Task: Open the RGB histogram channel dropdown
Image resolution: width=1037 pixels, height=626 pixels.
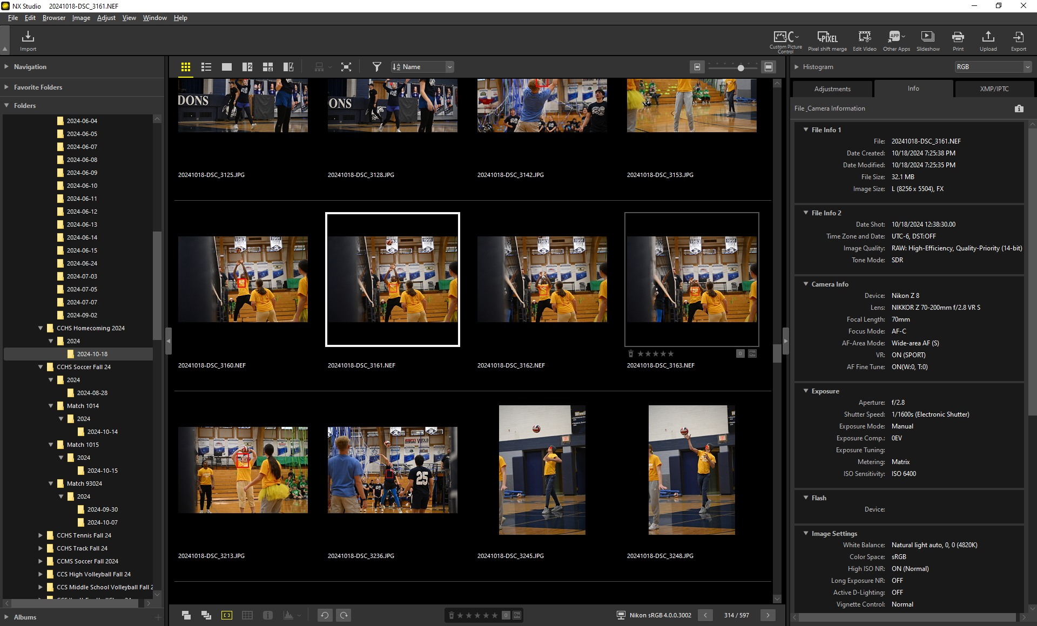Action: click(993, 67)
